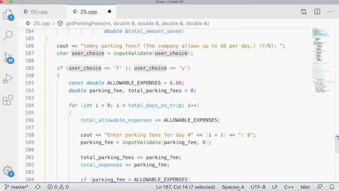339x191 pixels.
Task: Click the vertical scrollbar thumb
Action: [x=337, y=144]
